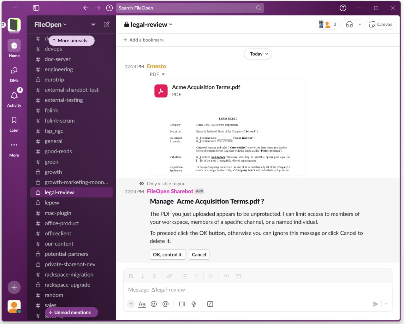Insert a blockquote

pos(211,276)
